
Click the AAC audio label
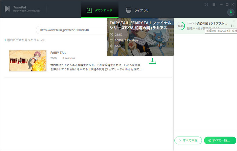coord(118,46)
